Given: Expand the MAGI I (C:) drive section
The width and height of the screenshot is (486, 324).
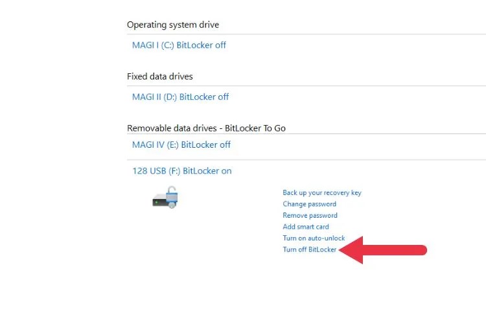Looking at the screenshot, I should click(x=179, y=45).
